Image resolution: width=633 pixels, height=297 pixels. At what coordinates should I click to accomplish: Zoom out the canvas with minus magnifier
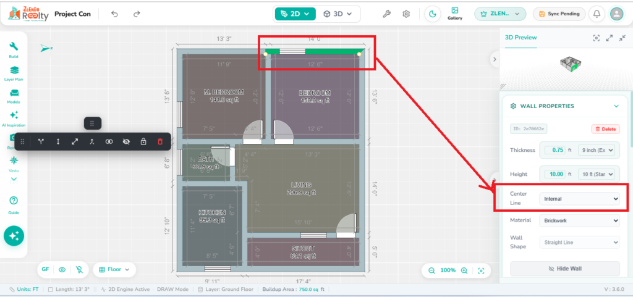pyautogui.click(x=431, y=271)
